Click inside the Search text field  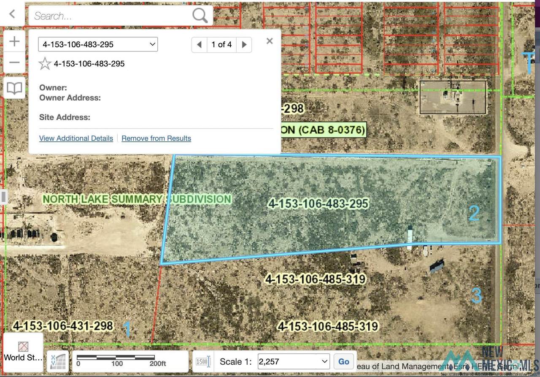tap(110, 16)
